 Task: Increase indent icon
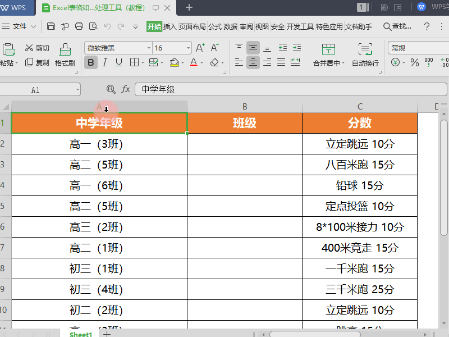[x=297, y=48]
